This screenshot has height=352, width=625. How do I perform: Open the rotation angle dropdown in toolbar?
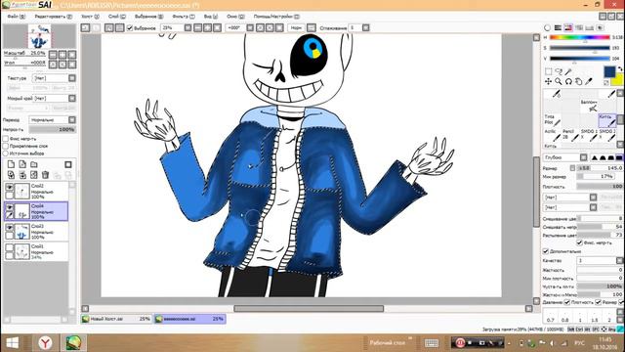click(250, 28)
